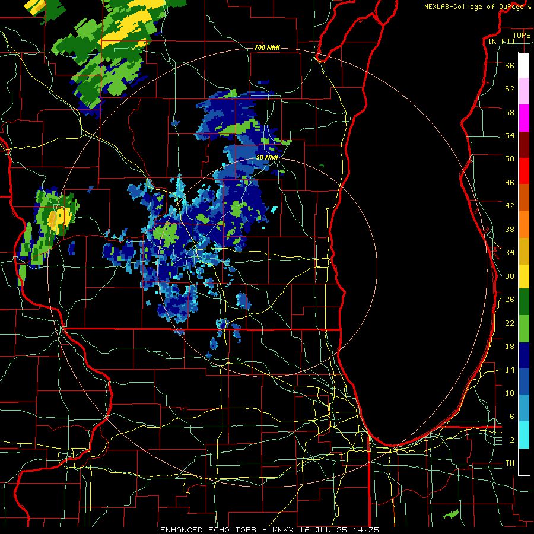
Task: Click the NEXLAB-College of DuPage credit text
Action: [x=477, y=7]
